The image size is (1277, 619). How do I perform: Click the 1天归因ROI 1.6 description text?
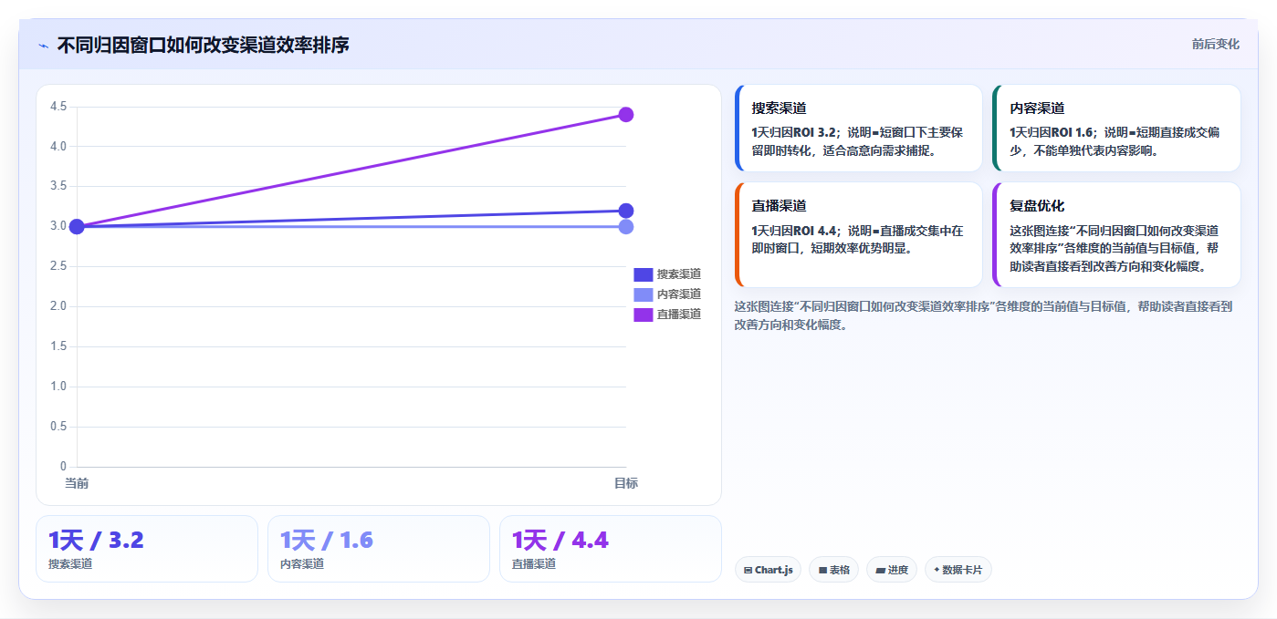point(1115,141)
